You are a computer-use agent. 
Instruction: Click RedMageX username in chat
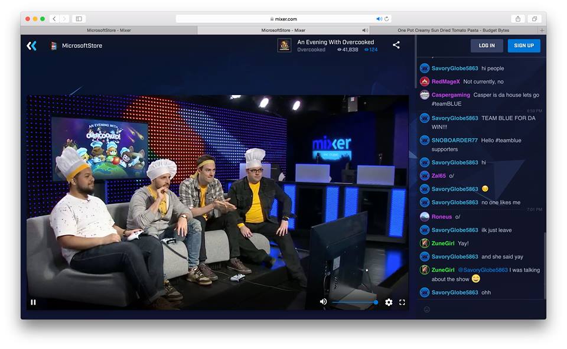tap(445, 81)
